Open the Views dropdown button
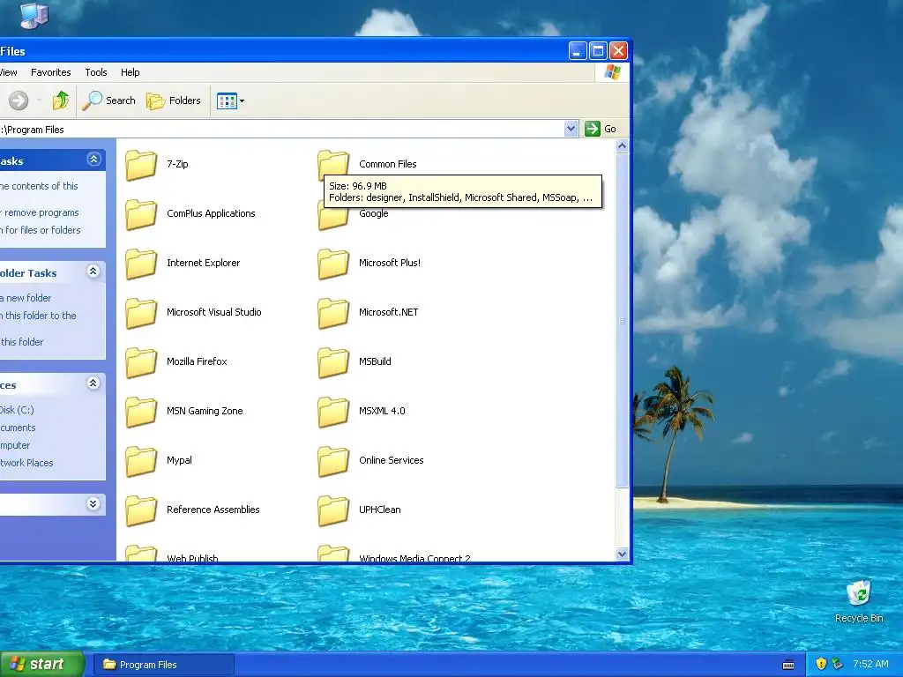The height and width of the screenshot is (677, 903). tap(230, 100)
